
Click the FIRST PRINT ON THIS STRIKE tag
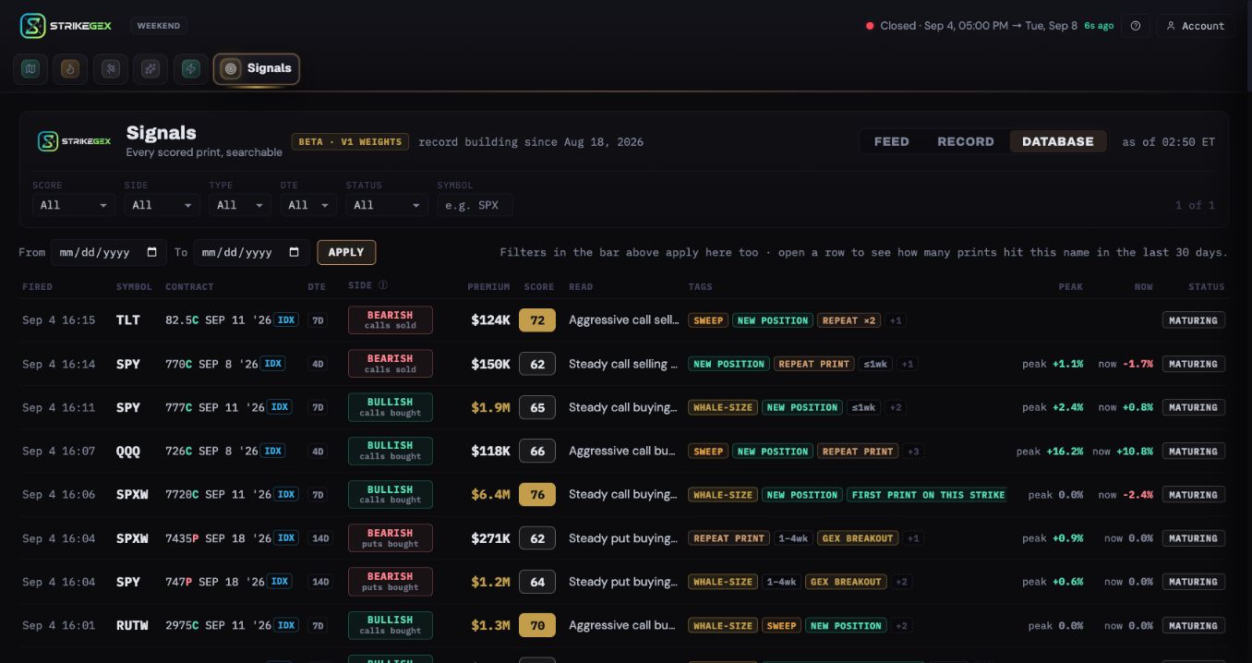pos(928,495)
